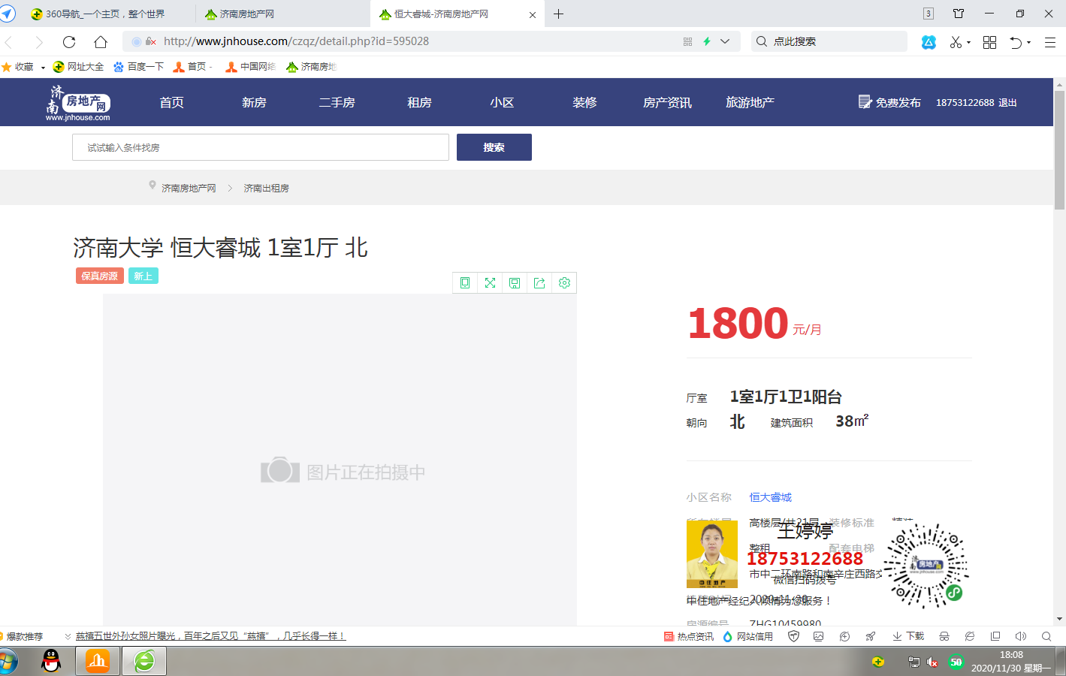Expand the undo-close history dropdown arrow
Screen dimensions: 1066x676
tap(1028, 43)
